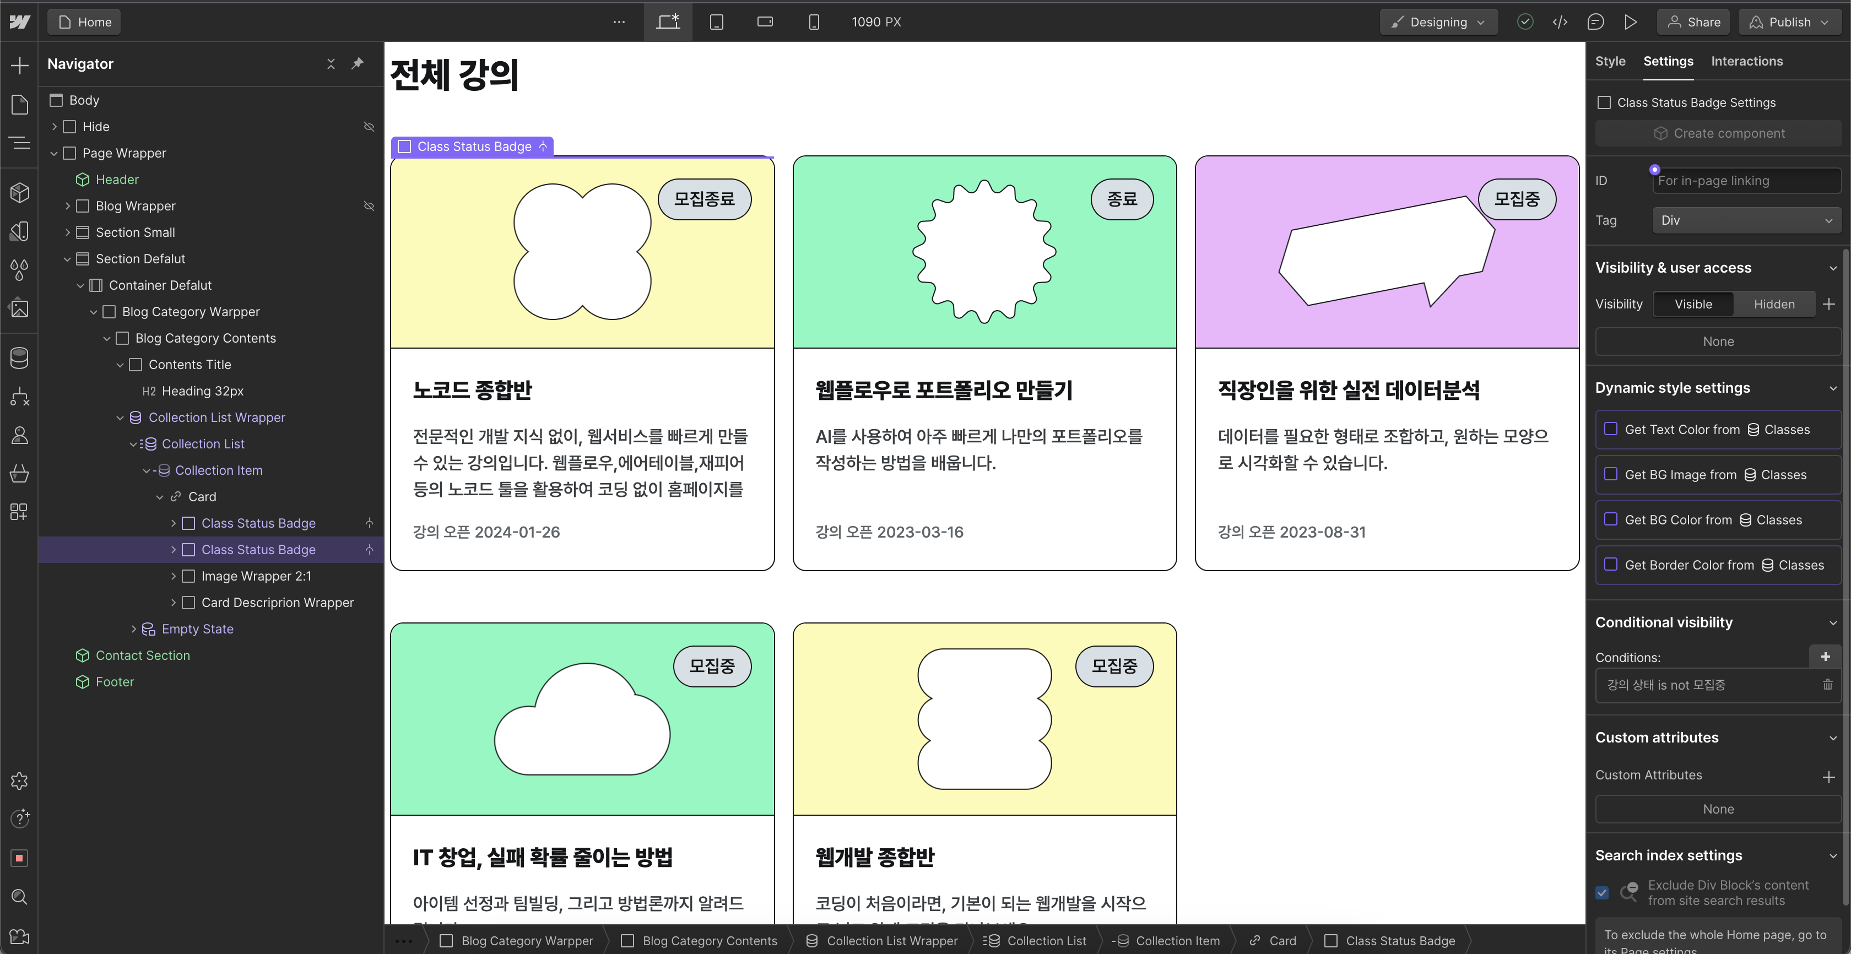Open the CMS Collections icon
This screenshot has height=954, width=1851.
point(19,358)
